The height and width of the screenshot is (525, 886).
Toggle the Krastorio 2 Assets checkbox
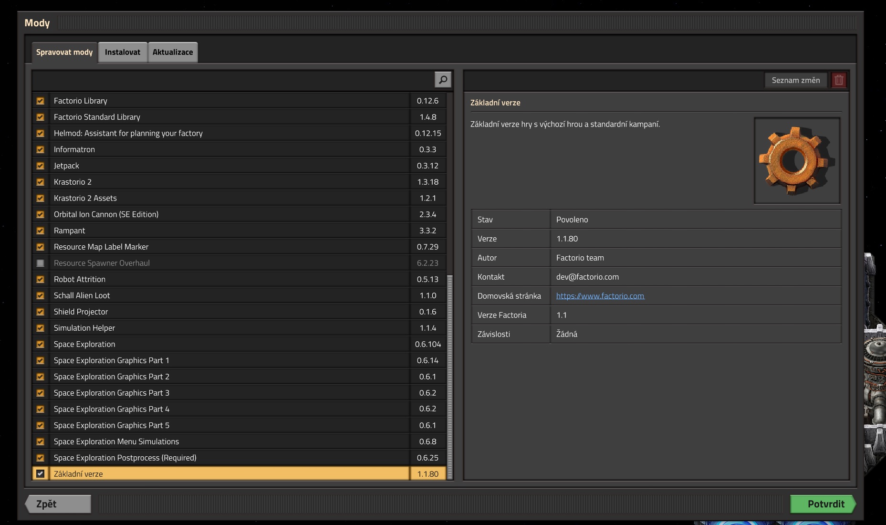41,198
